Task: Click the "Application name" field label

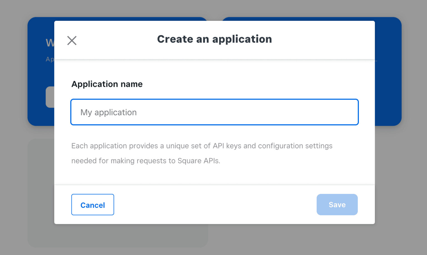Action: coord(107,84)
